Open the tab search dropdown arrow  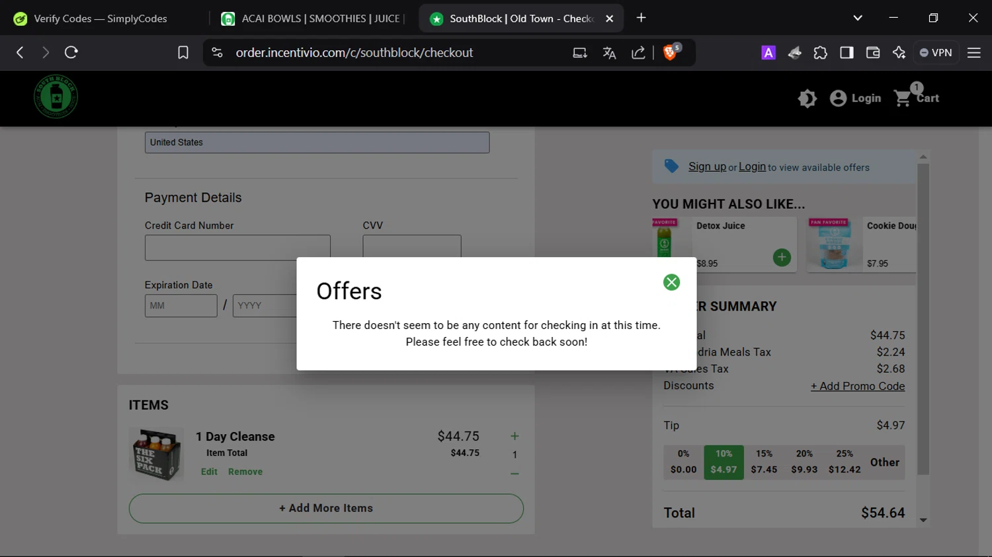click(858, 18)
